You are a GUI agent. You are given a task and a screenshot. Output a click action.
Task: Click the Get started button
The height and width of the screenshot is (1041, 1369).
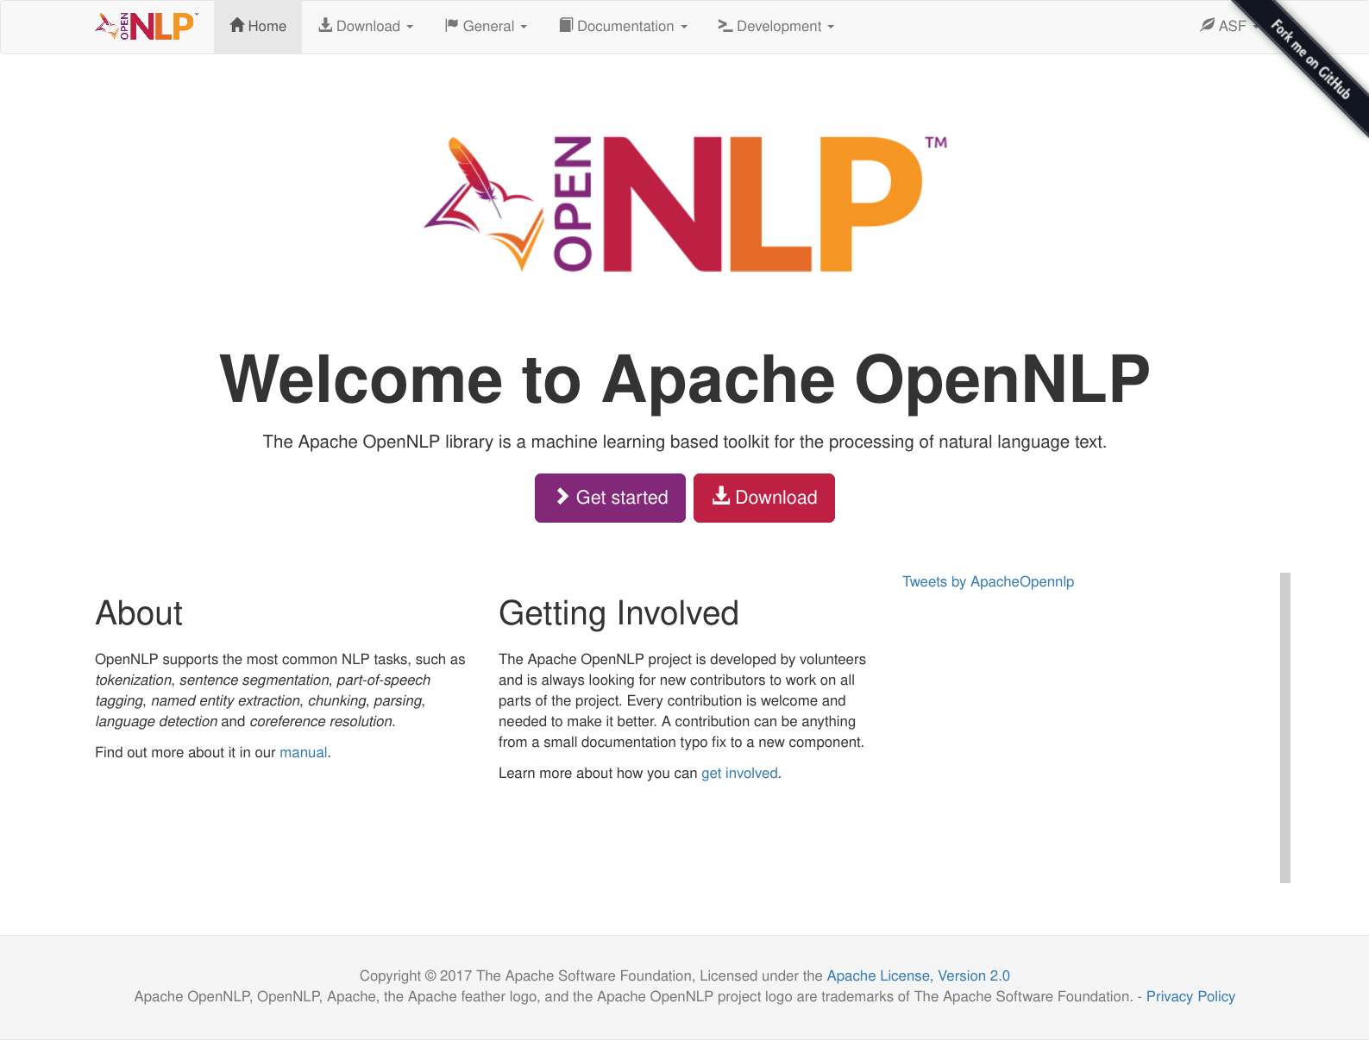tap(610, 498)
